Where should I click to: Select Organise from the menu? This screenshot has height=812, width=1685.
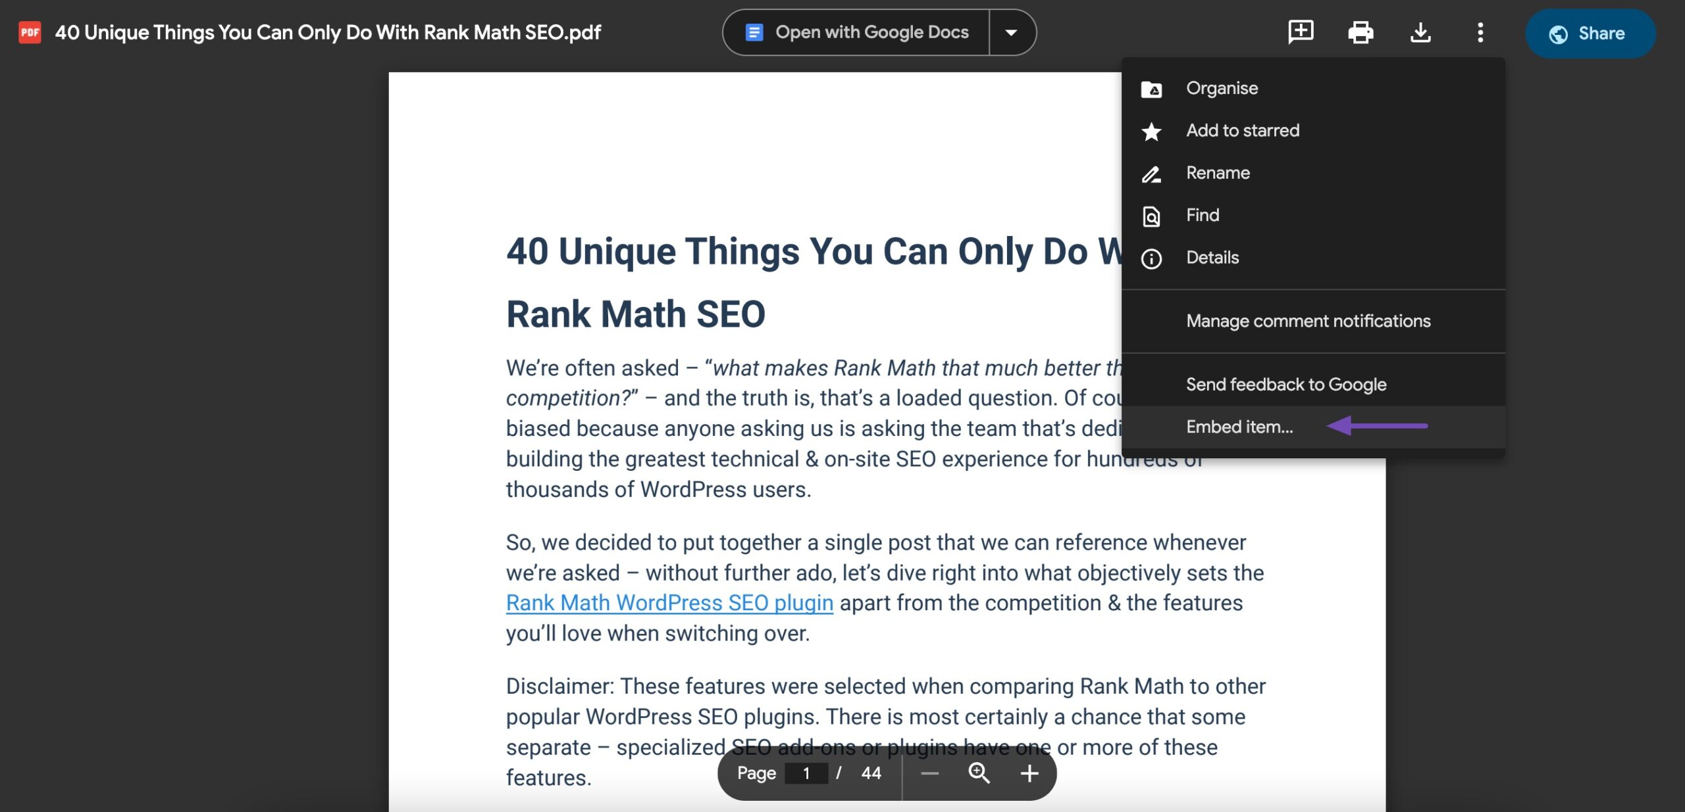click(x=1313, y=88)
